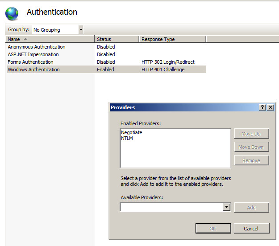The image size is (279, 246).
Task: Select Negotiate in Enabled Providers list
Action: [132, 132]
